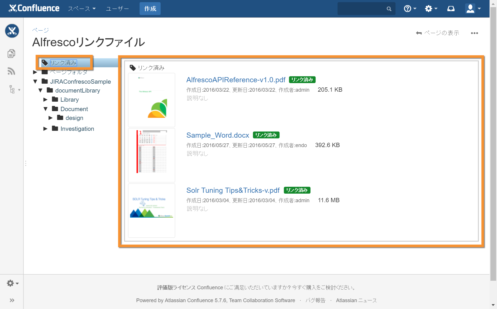Click the 作成 create button
Viewport: 497px width, 309px height.
(x=150, y=9)
